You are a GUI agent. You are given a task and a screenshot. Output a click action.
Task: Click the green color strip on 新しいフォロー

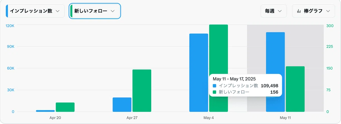(71, 11)
